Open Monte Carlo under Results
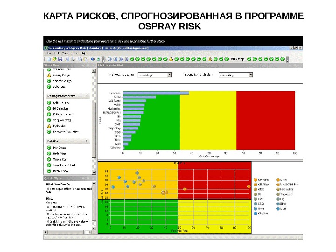336x252 pixels. point(57,171)
